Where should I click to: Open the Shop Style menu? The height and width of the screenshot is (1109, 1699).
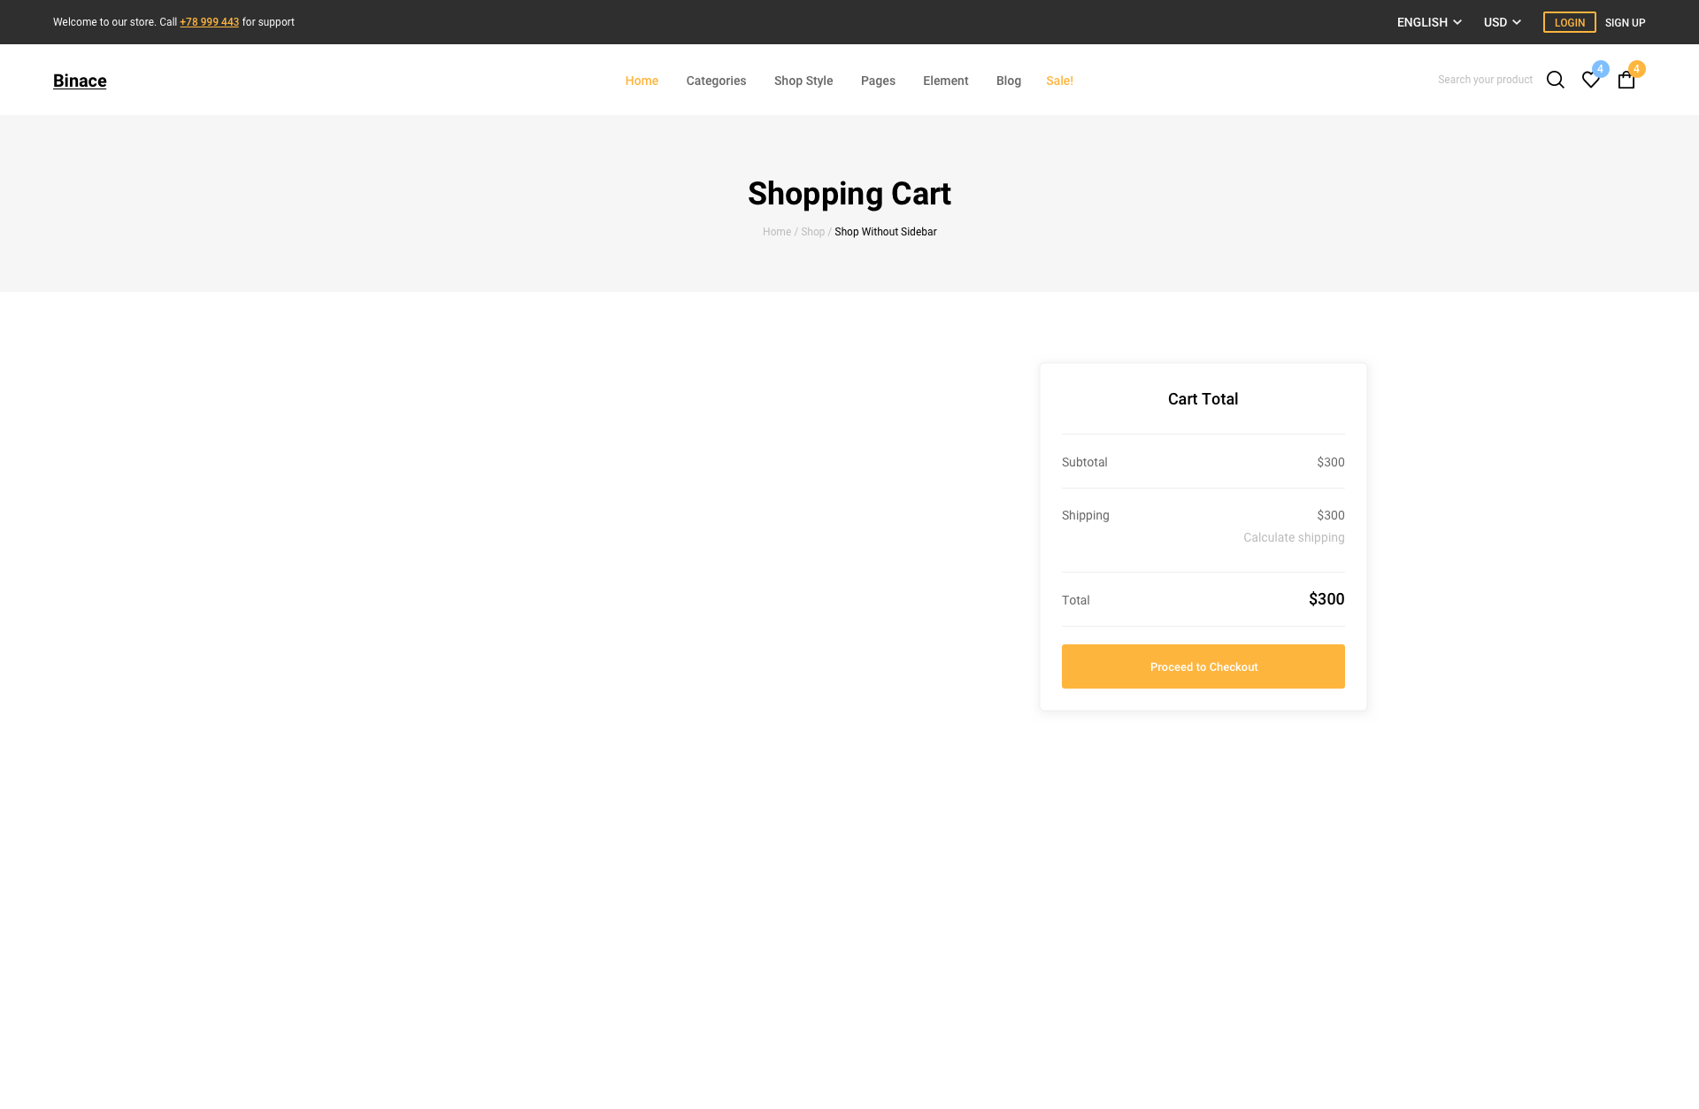803,81
